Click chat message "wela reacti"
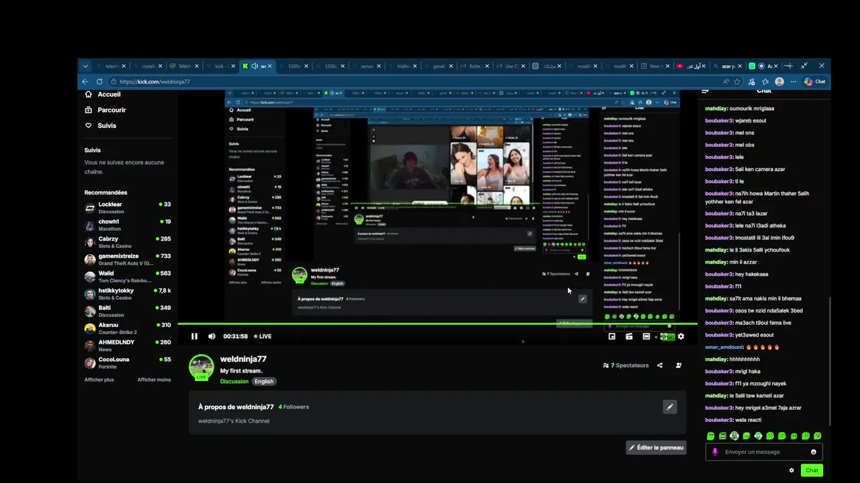Image resolution: width=860 pixels, height=483 pixels. (748, 420)
